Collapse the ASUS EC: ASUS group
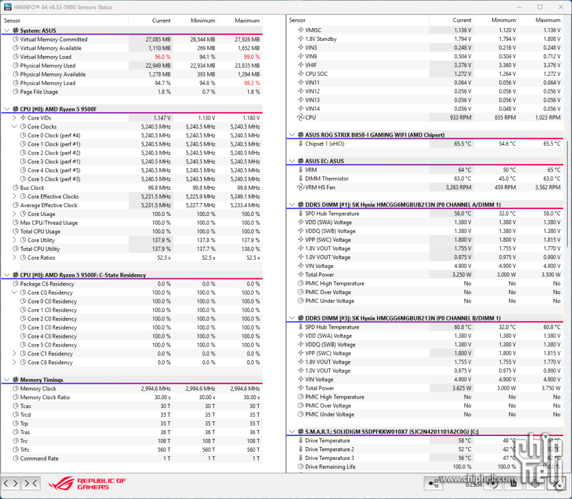572x499 pixels. (x=291, y=161)
